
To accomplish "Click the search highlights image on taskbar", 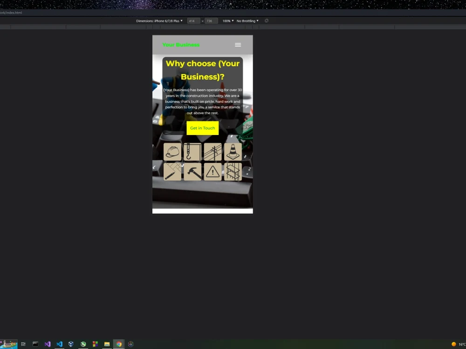I will click(8, 344).
